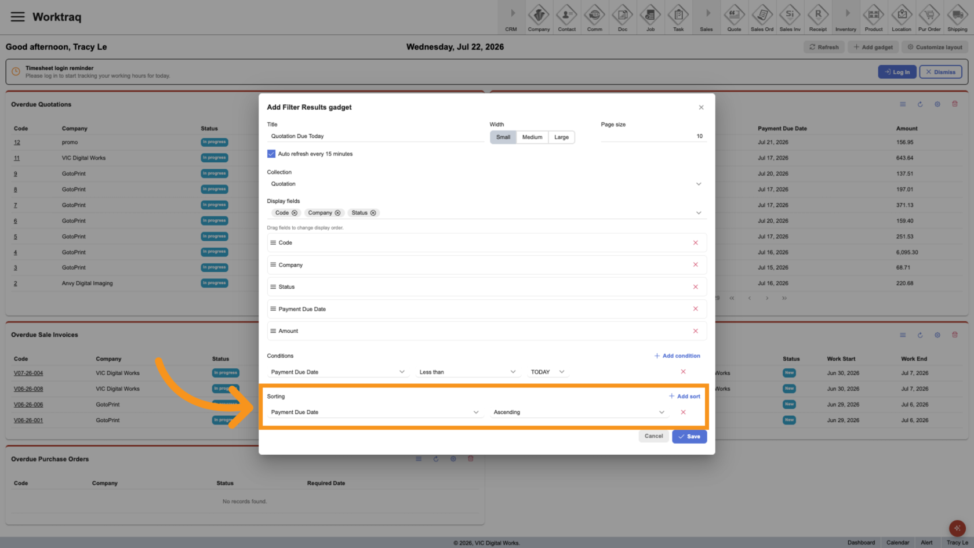Open the TODAY value dropdown
Viewport: 974px width, 548px height.
547,372
